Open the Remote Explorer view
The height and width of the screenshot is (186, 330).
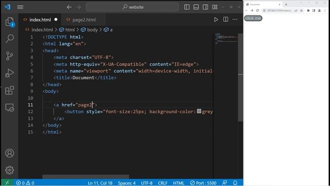10,107
